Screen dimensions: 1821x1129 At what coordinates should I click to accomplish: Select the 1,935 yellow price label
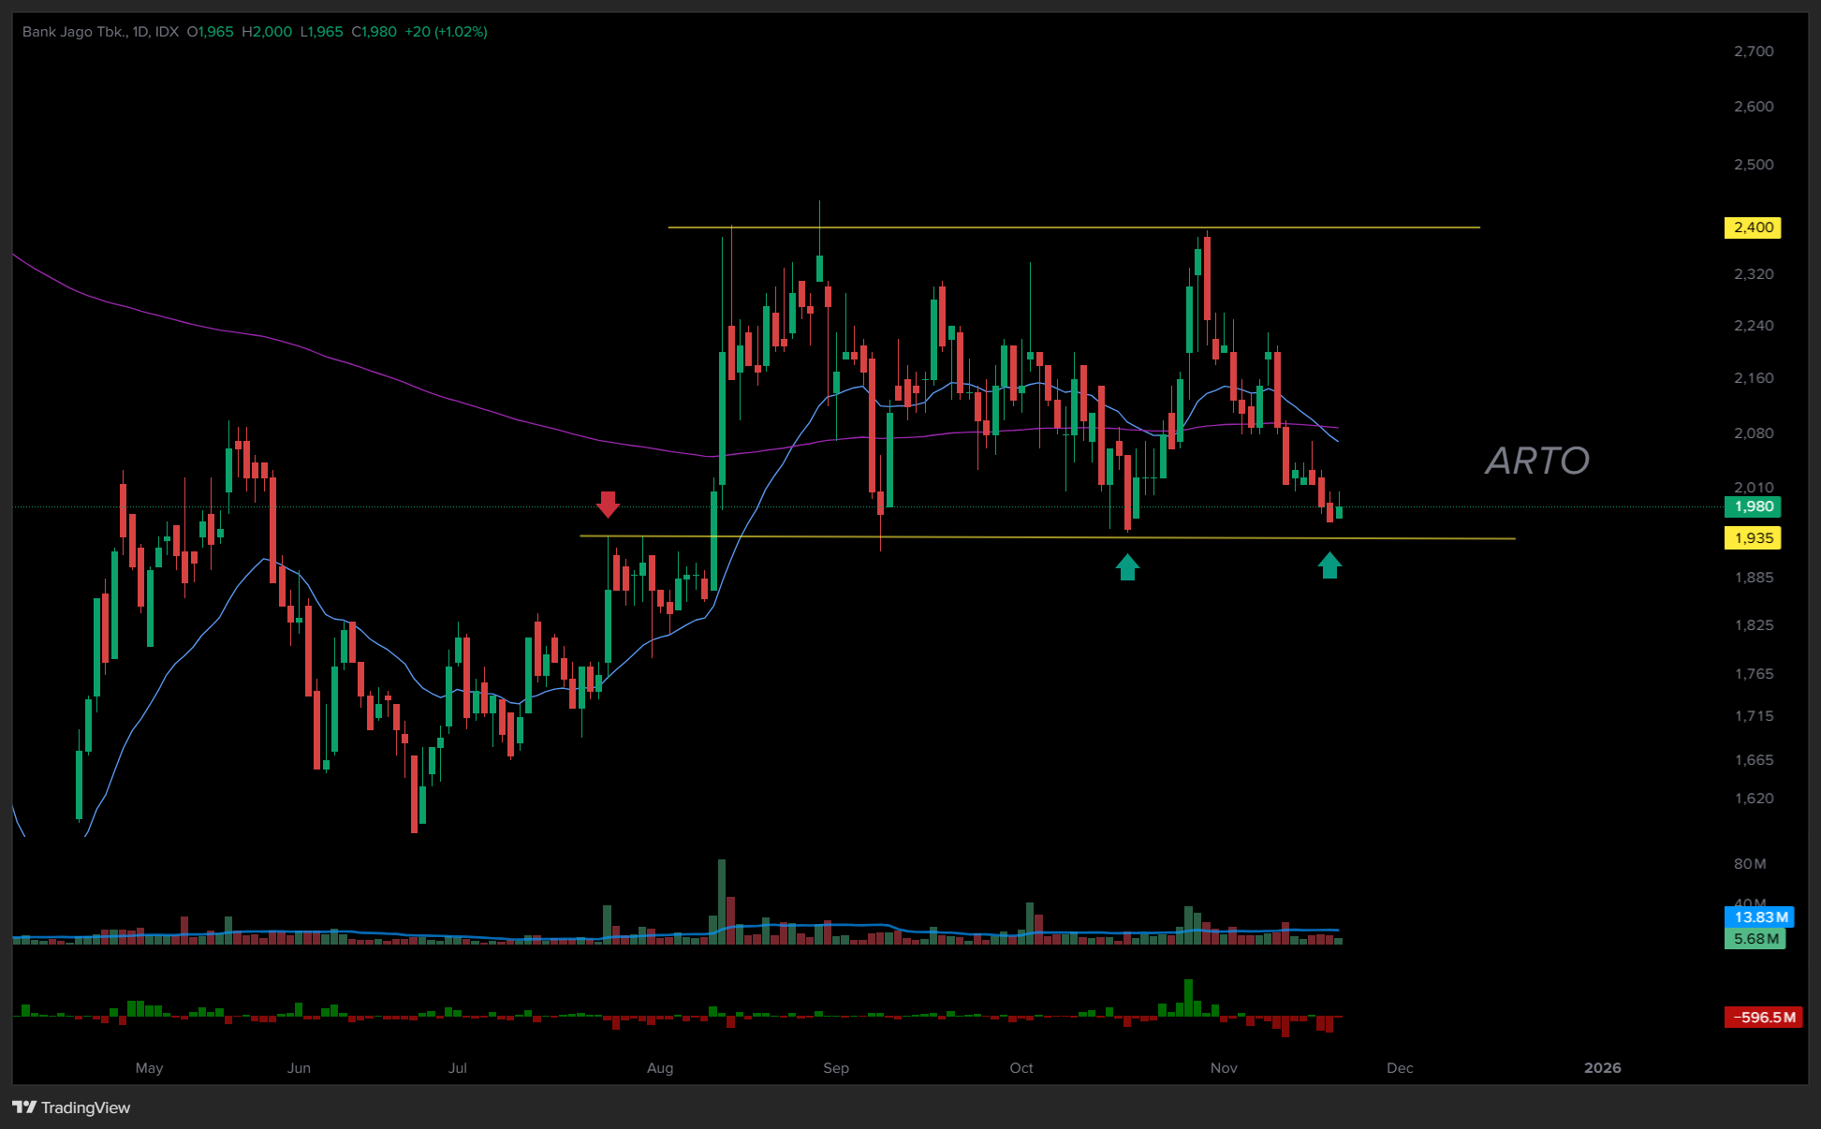1752,538
